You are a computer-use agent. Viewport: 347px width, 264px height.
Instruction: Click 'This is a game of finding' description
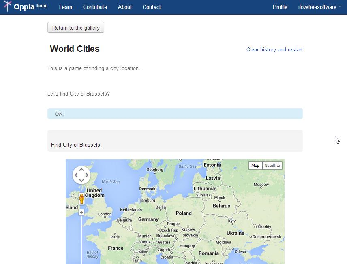pos(94,68)
